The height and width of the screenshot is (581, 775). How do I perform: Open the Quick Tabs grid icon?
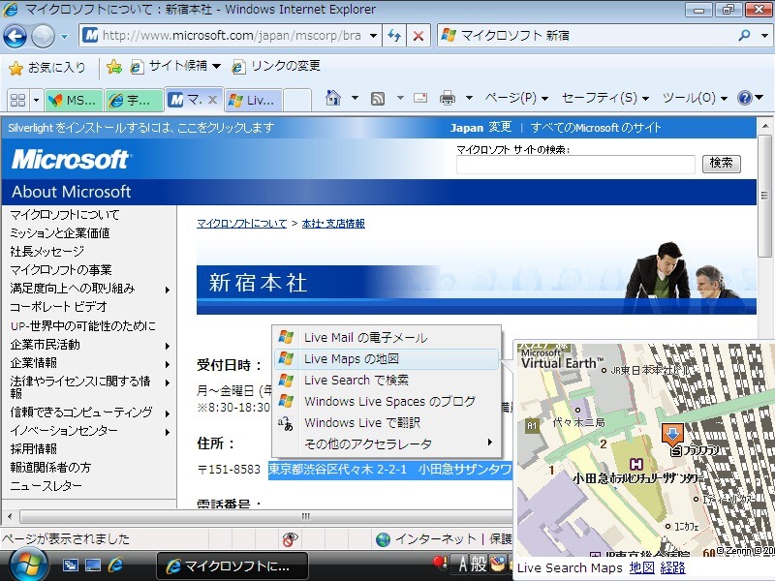click(x=17, y=101)
